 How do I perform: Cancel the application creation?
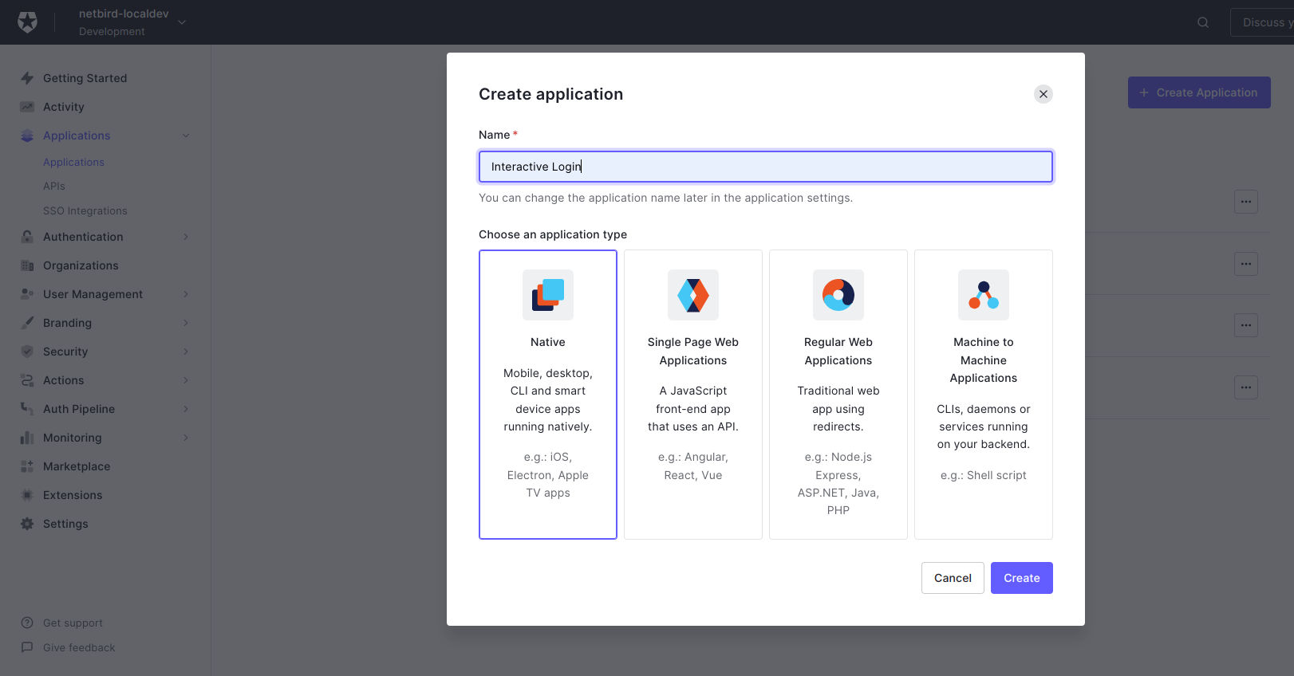click(953, 578)
